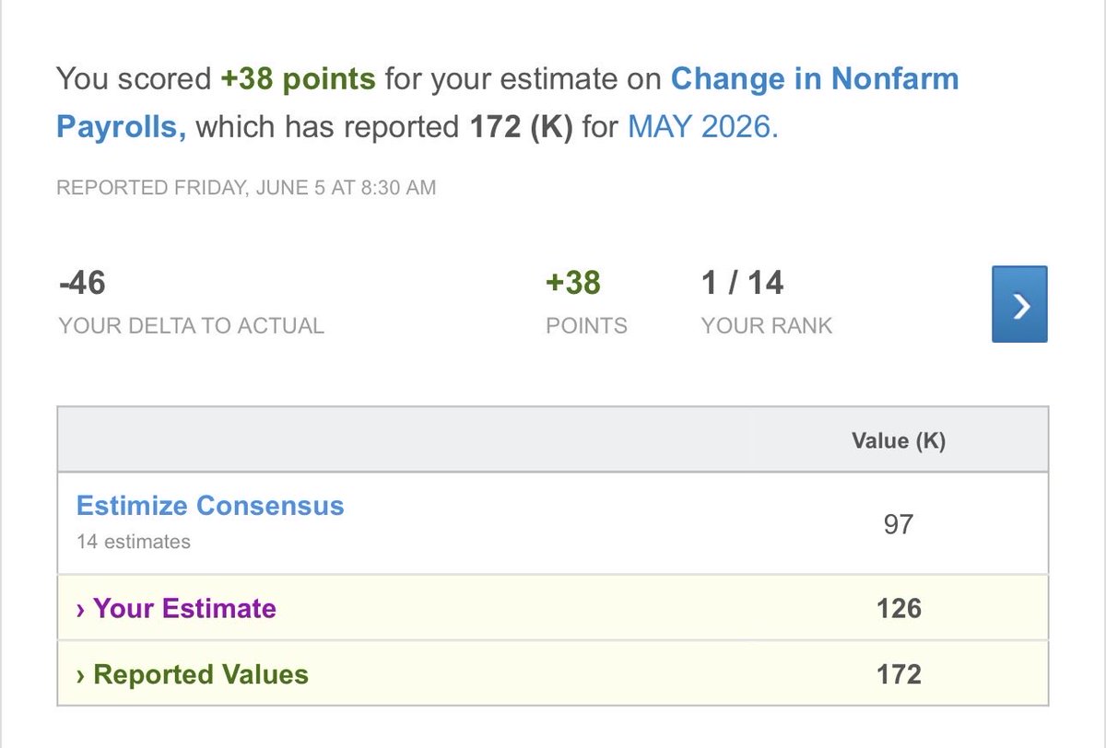Expand the Reported Values row label

[201, 674]
